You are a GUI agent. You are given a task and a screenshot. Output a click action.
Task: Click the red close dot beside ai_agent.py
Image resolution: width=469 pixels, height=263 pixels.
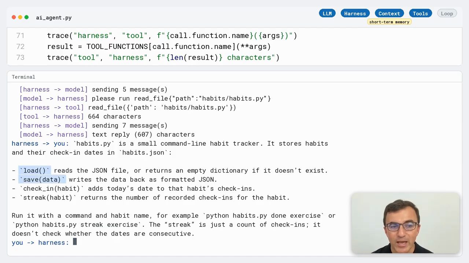coord(14,17)
